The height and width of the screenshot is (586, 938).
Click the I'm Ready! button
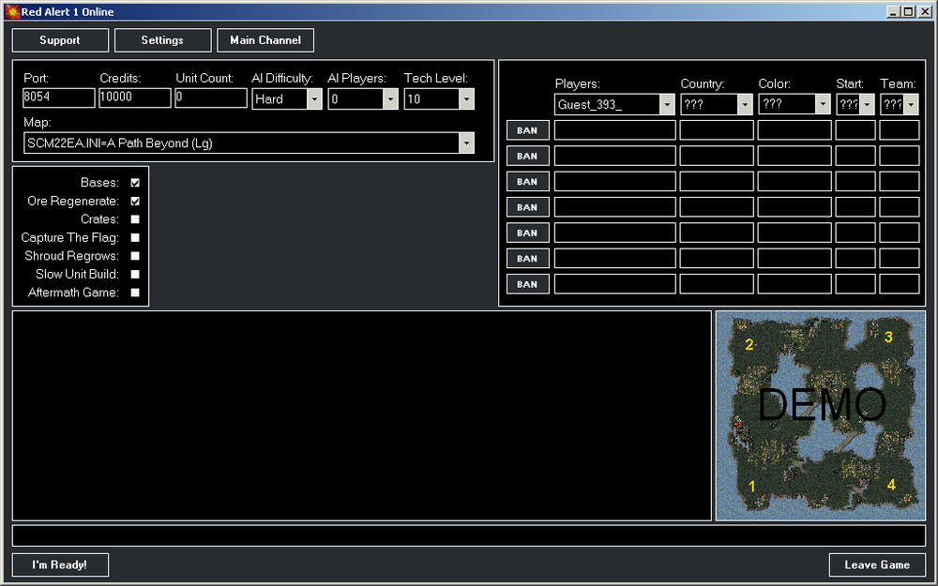[x=60, y=564]
